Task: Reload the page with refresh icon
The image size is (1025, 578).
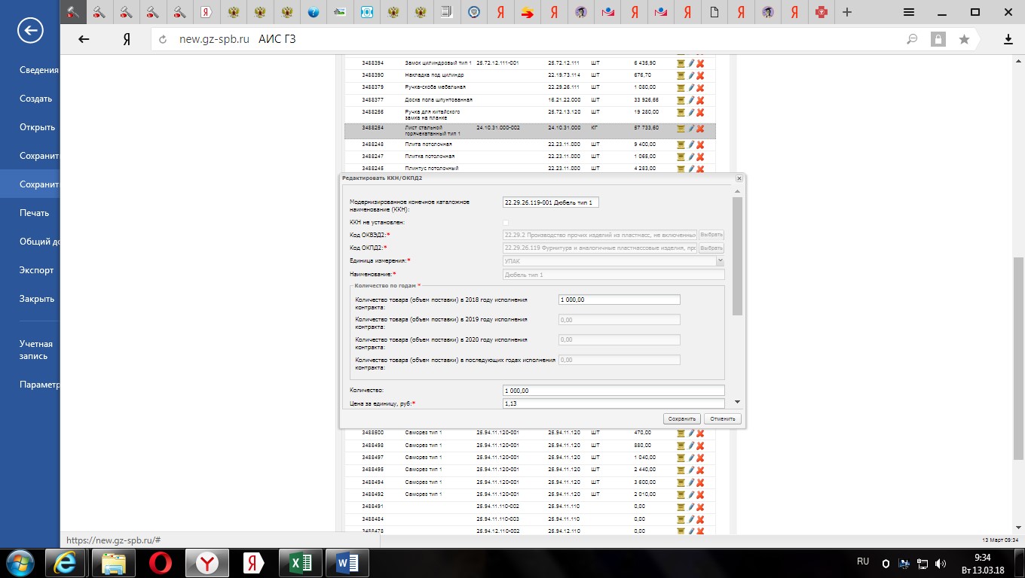Action: point(163,39)
